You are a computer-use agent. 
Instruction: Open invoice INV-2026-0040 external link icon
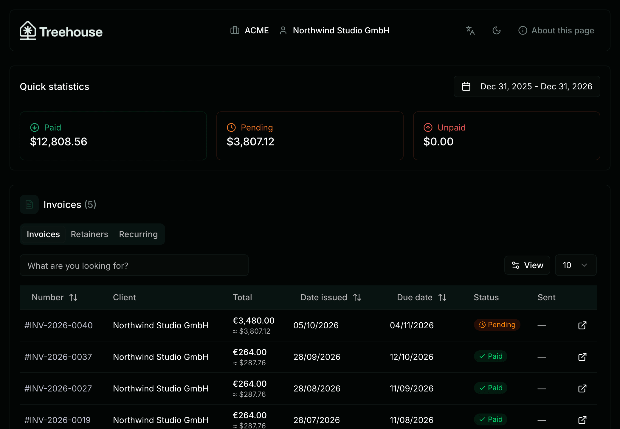coord(582,325)
